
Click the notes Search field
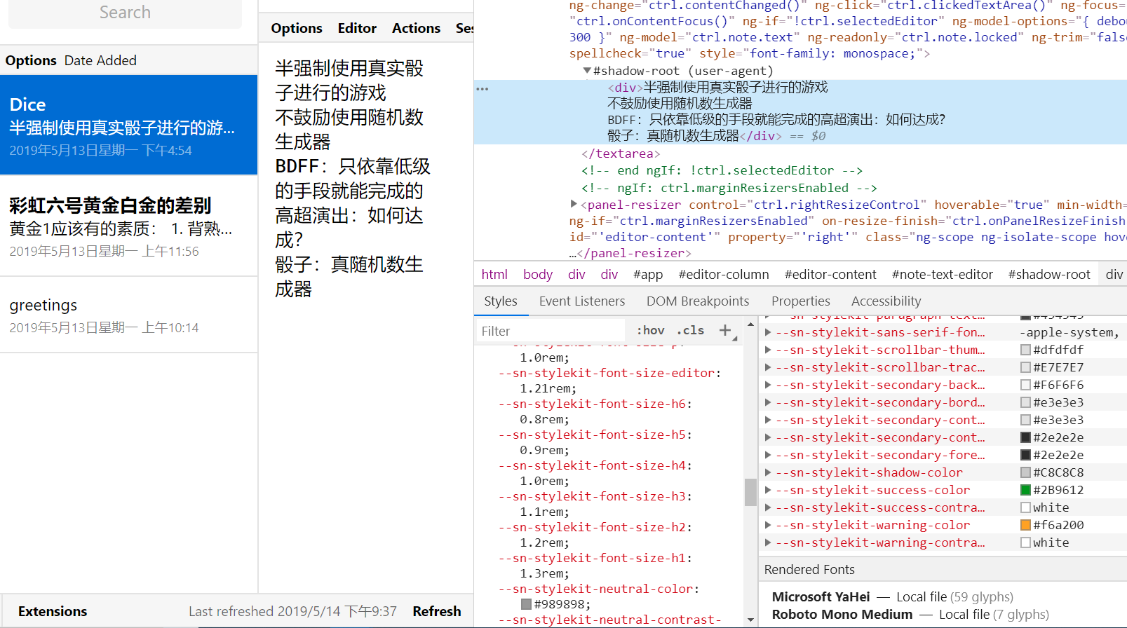click(x=125, y=13)
